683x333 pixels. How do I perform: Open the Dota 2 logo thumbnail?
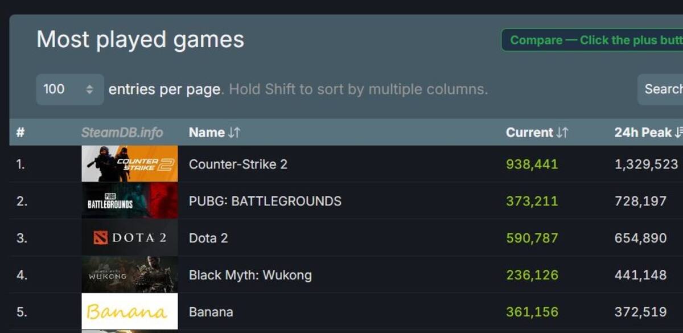(x=130, y=238)
